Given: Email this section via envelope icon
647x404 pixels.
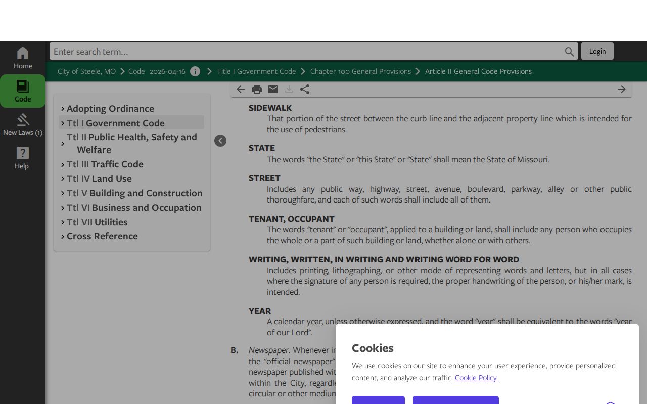Looking at the screenshot, I should 273,89.
